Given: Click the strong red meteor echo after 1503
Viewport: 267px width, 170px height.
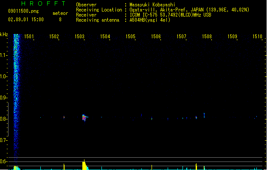Looking at the screenshot, I should tap(84, 117).
